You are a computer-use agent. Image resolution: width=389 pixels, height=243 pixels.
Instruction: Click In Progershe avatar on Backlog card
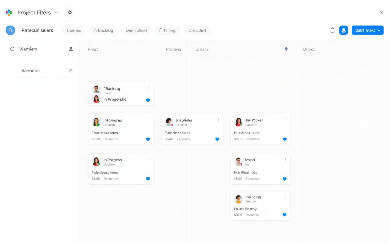(x=96, y=99)
